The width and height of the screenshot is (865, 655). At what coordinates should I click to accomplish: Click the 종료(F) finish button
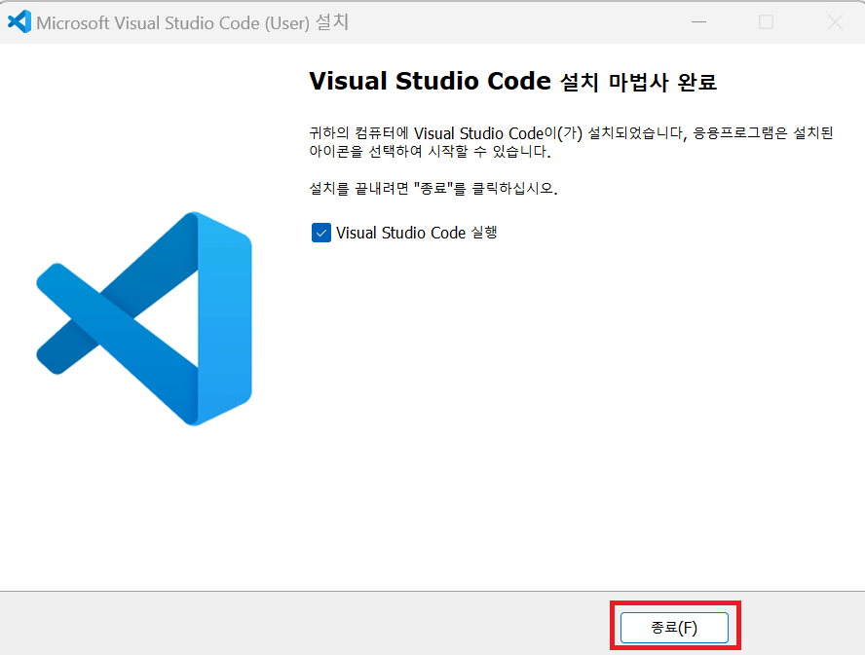(674, 628)
